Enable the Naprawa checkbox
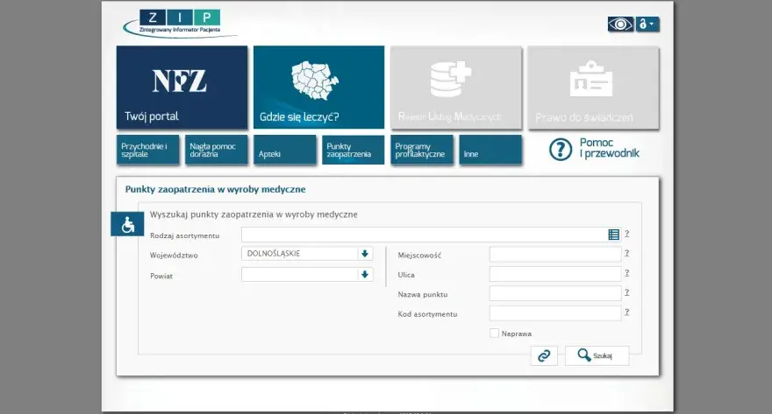 point(494,333)
